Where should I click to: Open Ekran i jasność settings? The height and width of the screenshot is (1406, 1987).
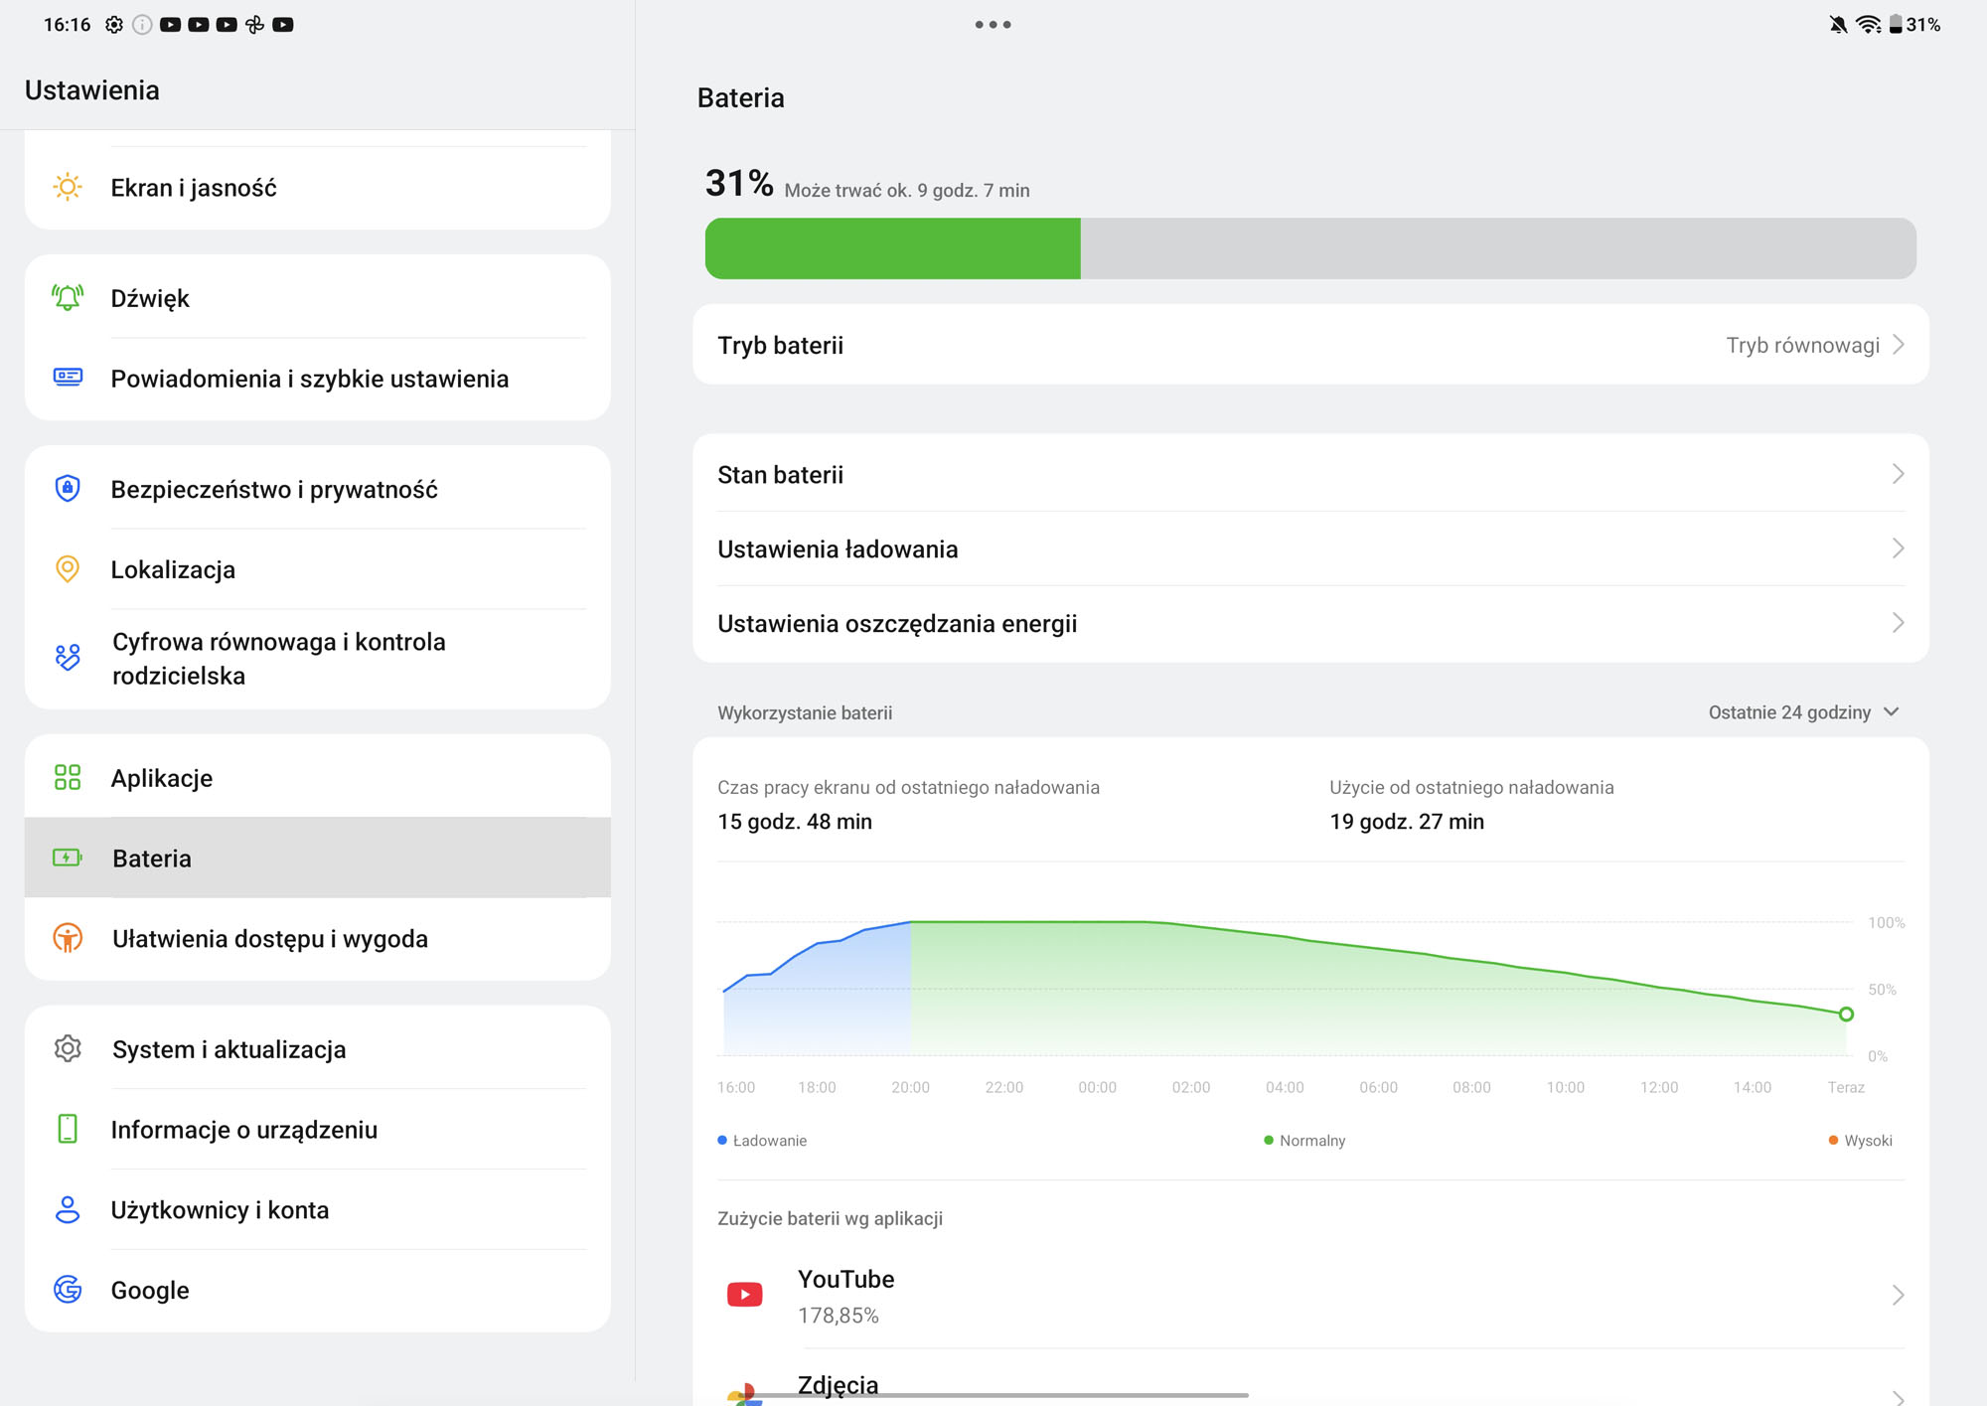coord(318,187)
